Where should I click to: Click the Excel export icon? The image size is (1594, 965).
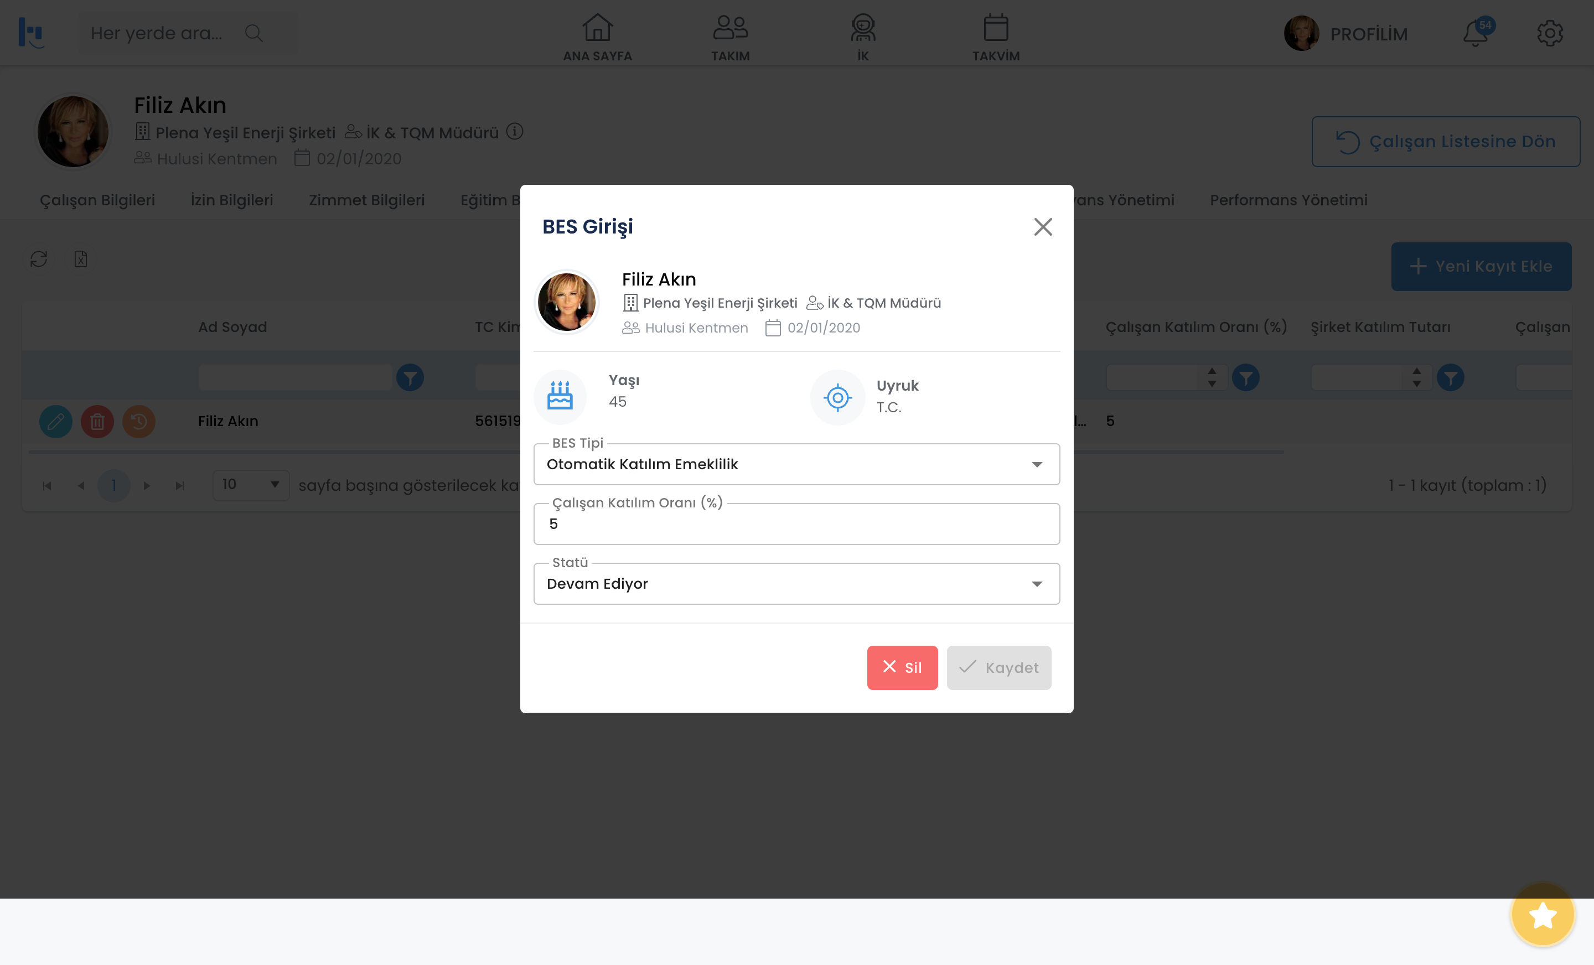(81, 260)
